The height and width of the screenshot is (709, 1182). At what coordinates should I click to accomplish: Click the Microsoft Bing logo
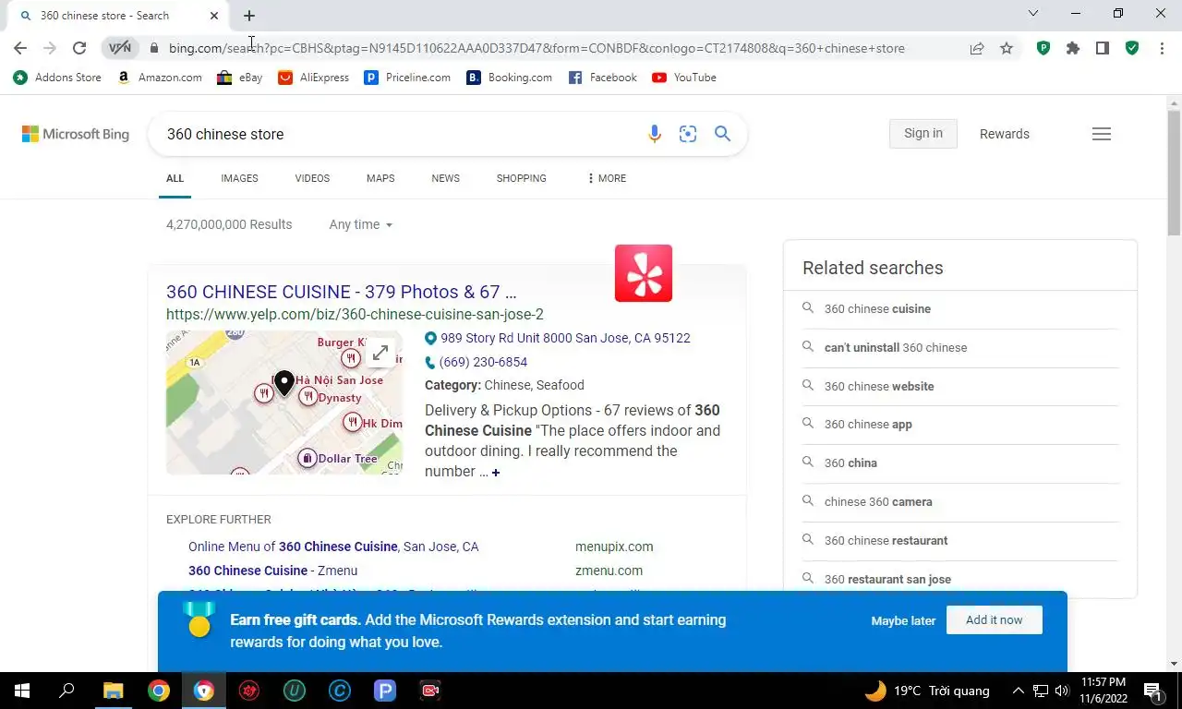[x=76, y=134]
